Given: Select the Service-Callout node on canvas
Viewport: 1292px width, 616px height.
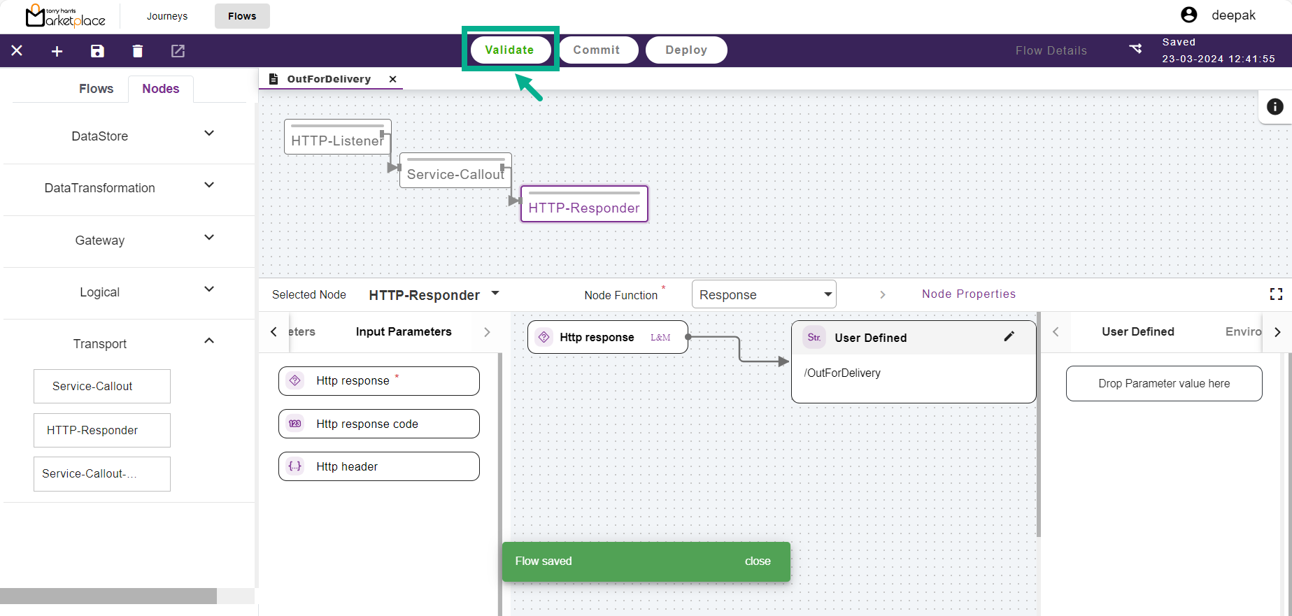Looking at the screenshot, I should pos(455,173).
